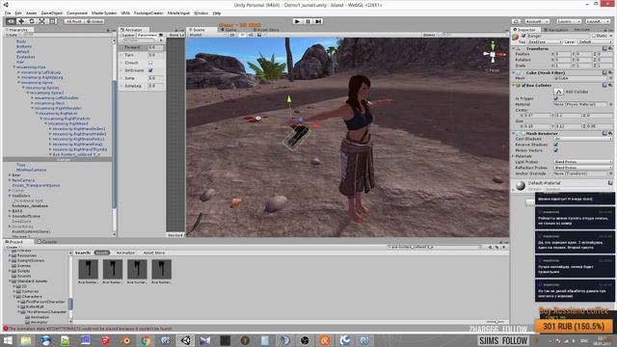The image size is (617, 347).
Task: Select the Parameters tab in Animator
Action: click(148, 35)
